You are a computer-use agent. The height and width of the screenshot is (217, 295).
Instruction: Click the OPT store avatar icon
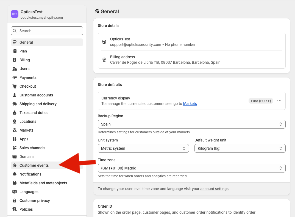coord(15,14)
